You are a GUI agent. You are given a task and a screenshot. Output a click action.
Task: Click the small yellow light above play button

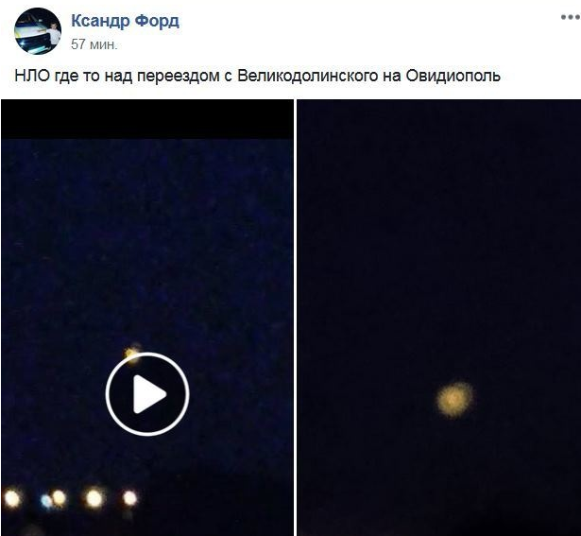click(132, 353)
